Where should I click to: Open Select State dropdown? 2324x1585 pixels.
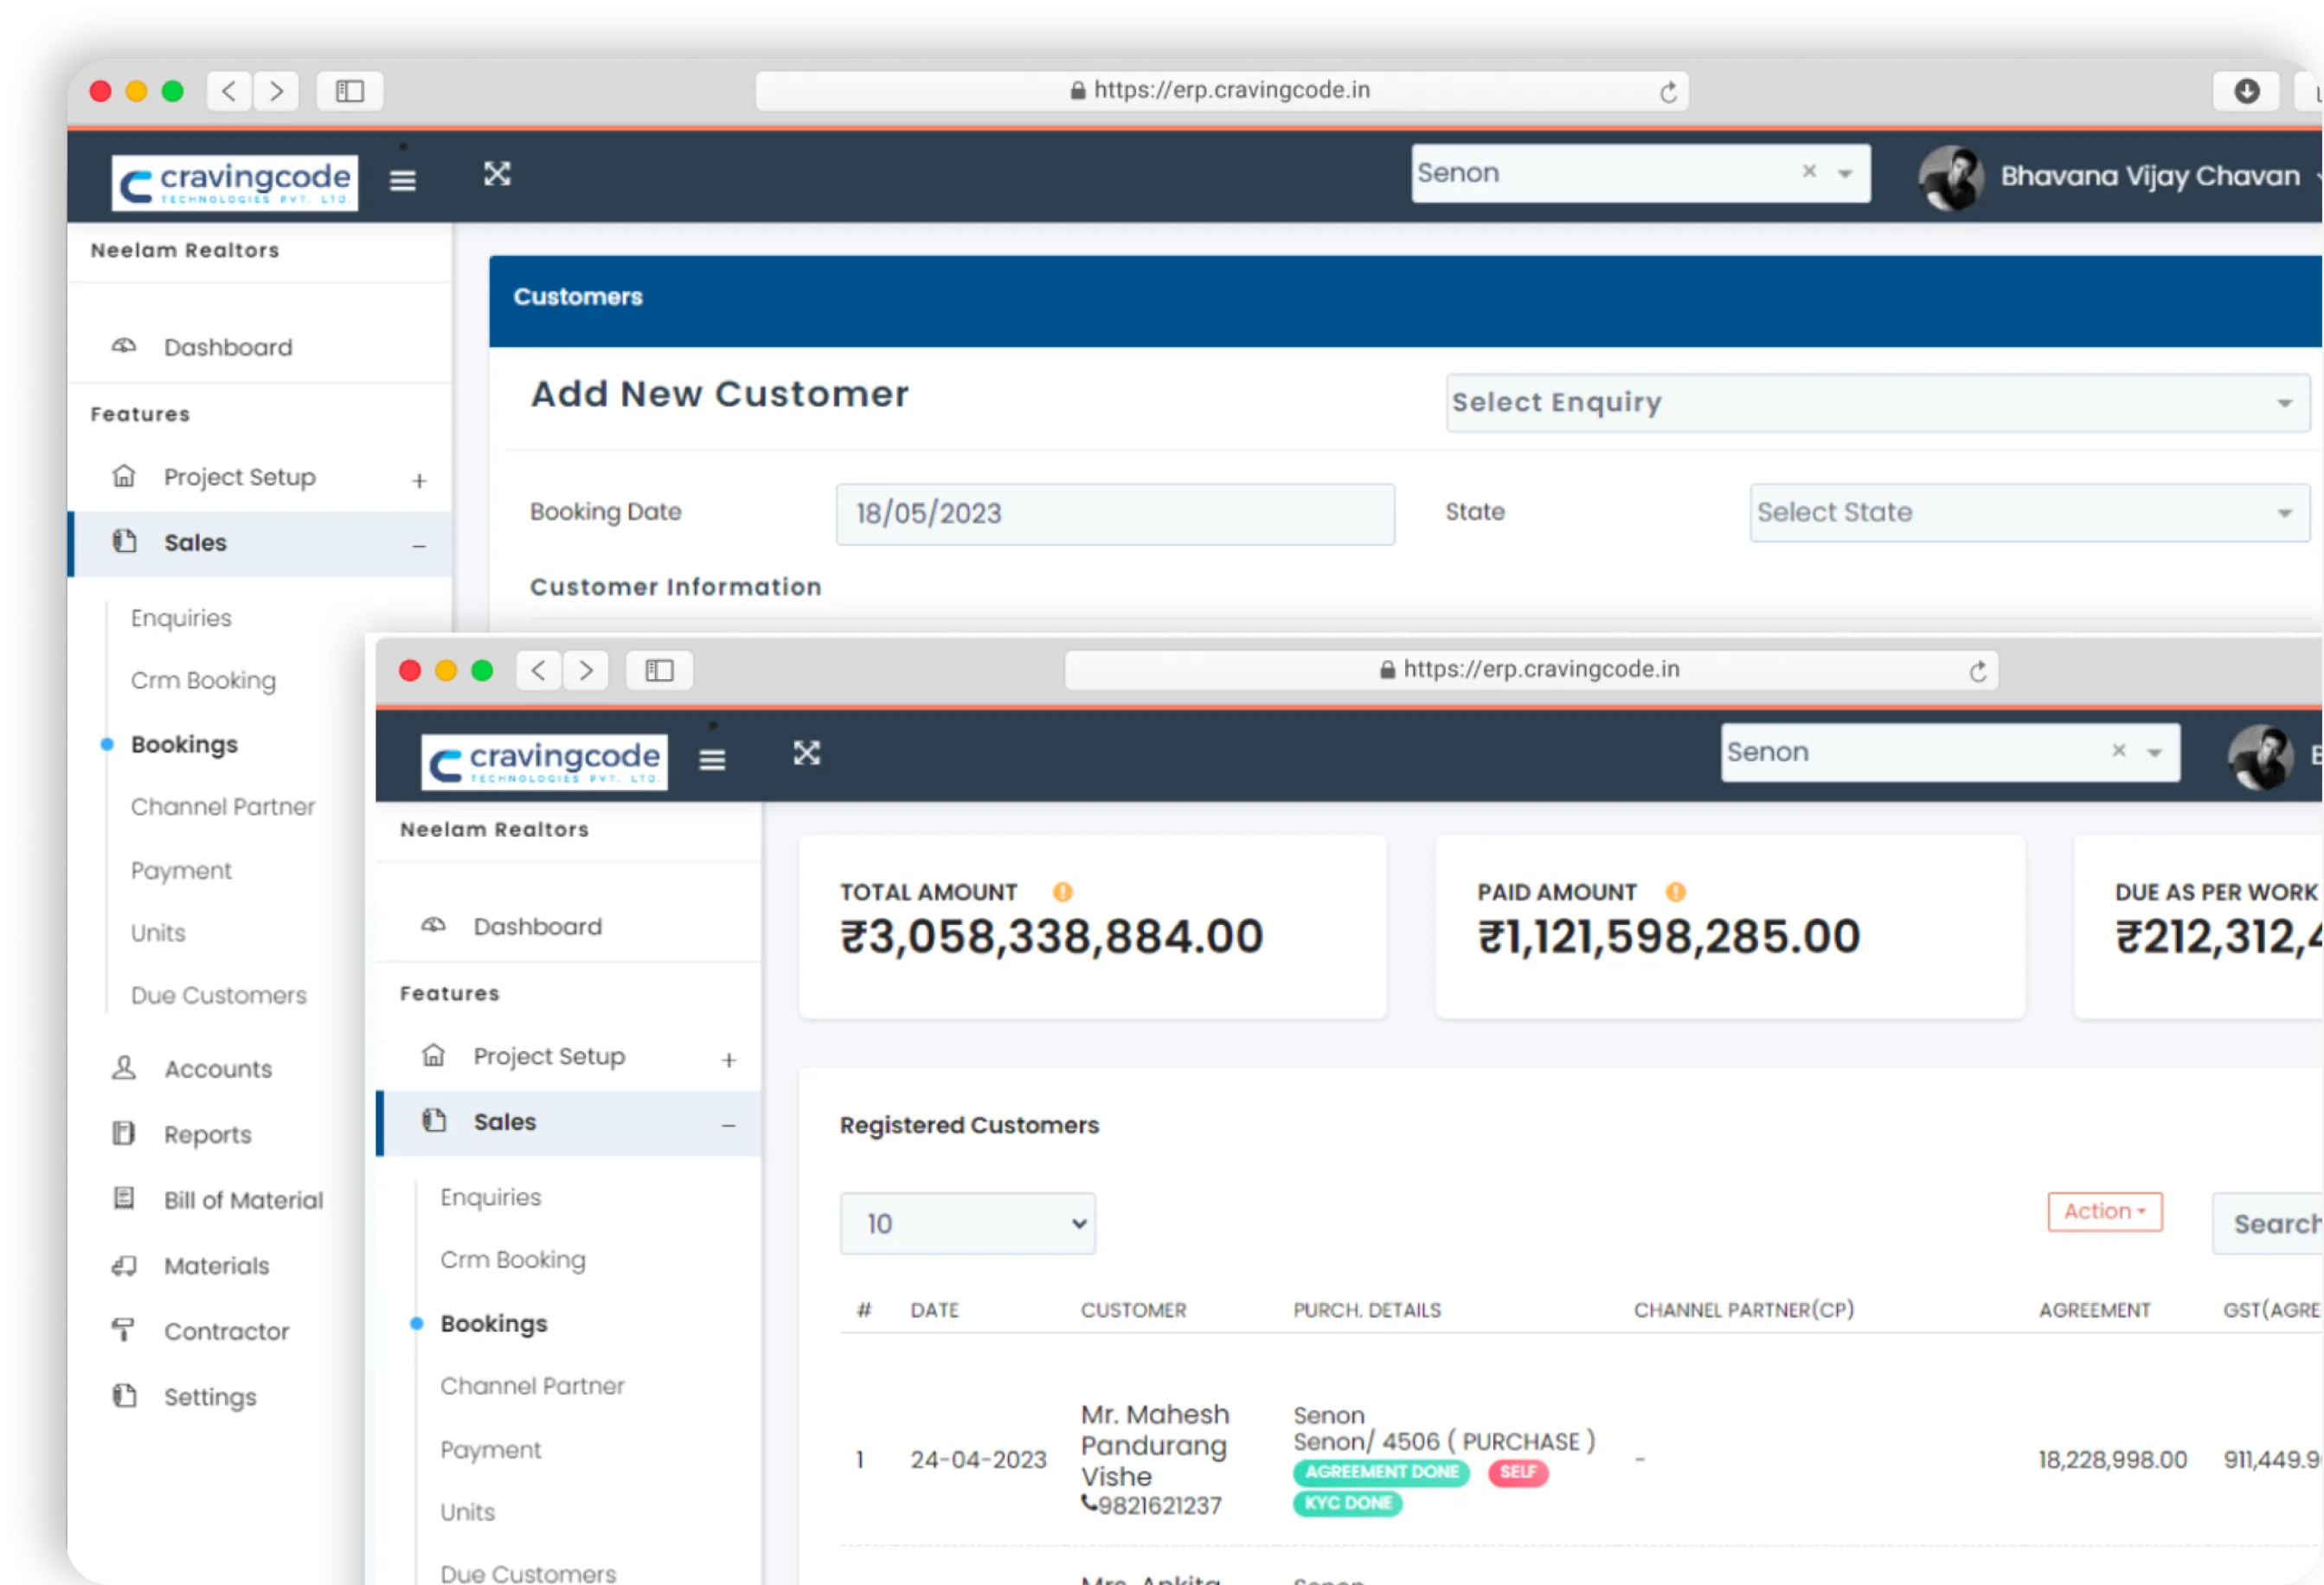2028,513
